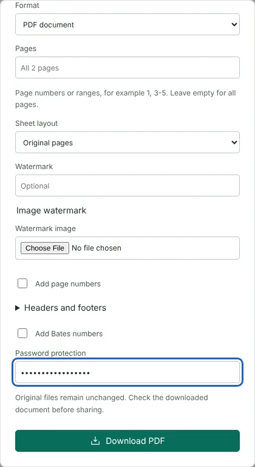Enable the Add page numbers checkbox
Screen dimensions: 255x467
[x=22, y=283]
